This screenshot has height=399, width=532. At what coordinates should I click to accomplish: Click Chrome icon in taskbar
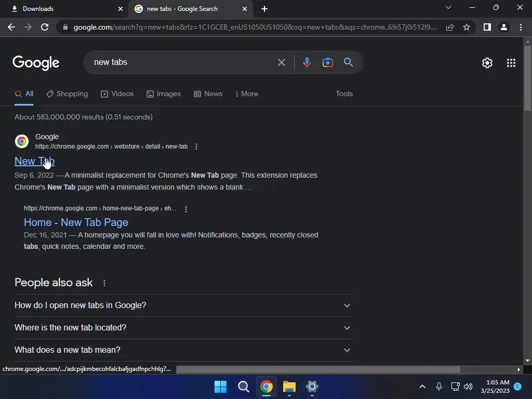coord(267,387)
